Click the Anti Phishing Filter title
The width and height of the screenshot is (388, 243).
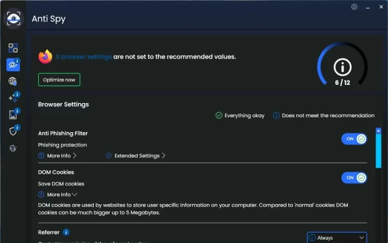point(63,133)
